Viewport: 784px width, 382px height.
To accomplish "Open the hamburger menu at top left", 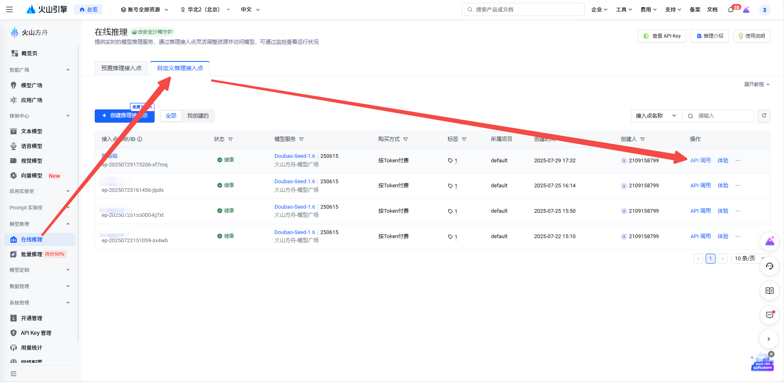I will pyautogui.click(x=9, y=9).
